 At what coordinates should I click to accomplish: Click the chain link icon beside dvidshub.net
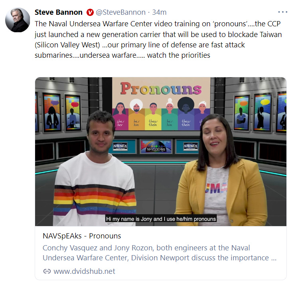(47, 271)
